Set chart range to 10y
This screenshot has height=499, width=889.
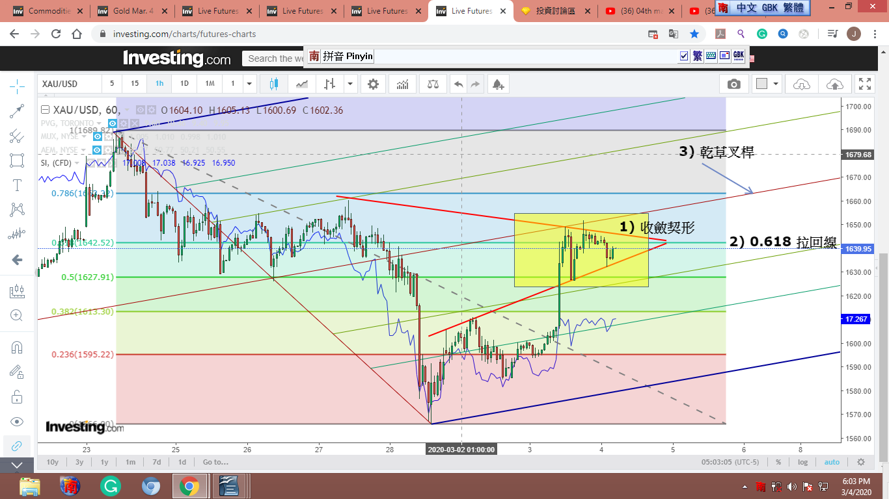(53, 462)
